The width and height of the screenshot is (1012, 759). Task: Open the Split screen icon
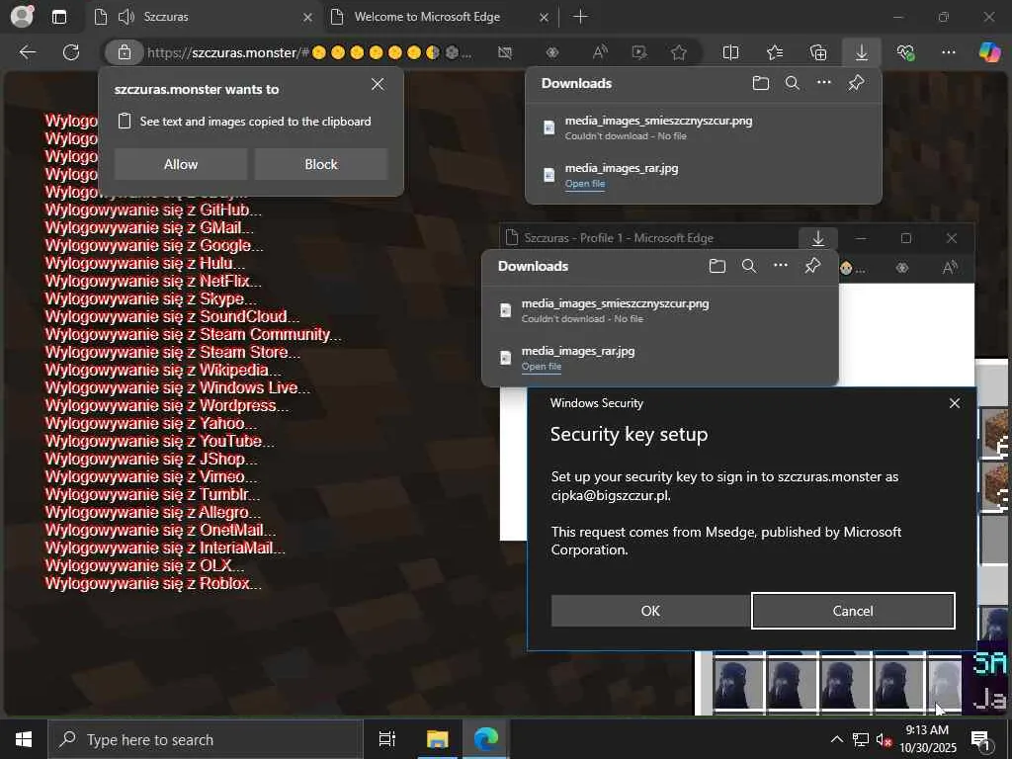click(730, 52)
